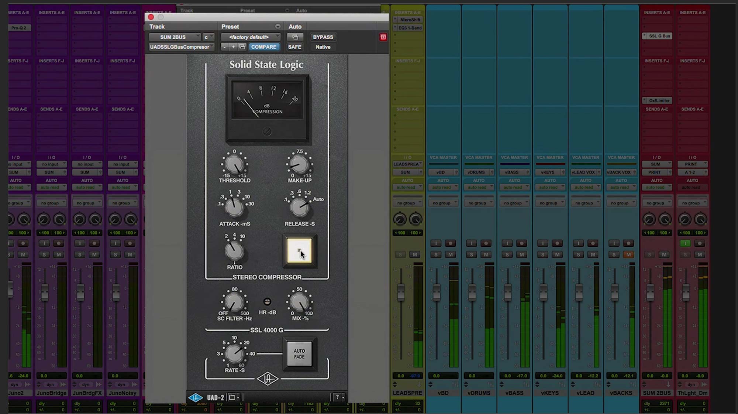Click the plugin BYPASS button
Screen dimensions: 738x414
click(323, 37)
